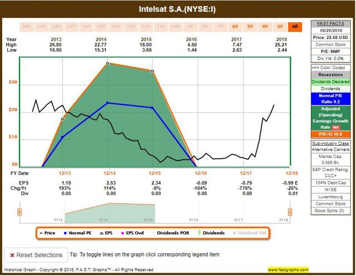Click the 2013 high value '26.80'

(56, 45)
